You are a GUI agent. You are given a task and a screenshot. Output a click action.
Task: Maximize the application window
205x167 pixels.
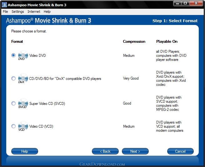tap(185, 3)
